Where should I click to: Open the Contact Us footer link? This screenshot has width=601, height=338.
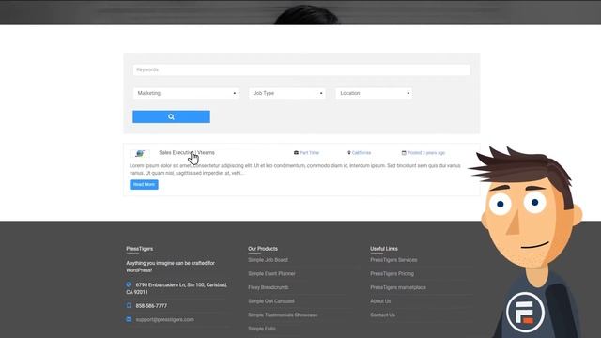click(382, 315)
